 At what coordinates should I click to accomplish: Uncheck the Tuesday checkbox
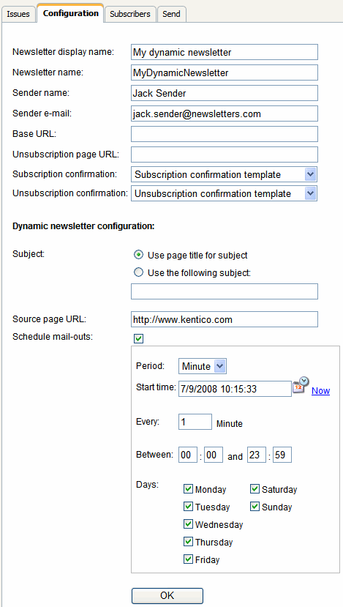click(188, 507)
